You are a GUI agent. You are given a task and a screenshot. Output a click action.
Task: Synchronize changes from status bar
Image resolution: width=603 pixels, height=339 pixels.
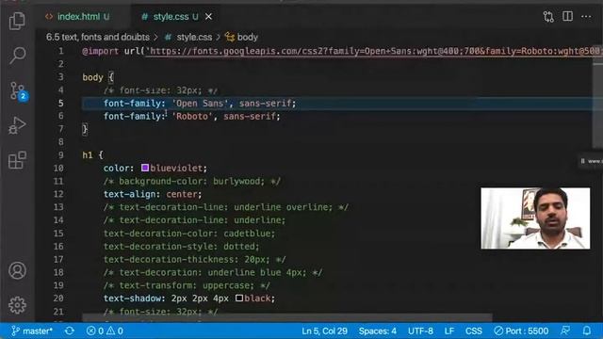pyautogui.click(x=70, y=331)
